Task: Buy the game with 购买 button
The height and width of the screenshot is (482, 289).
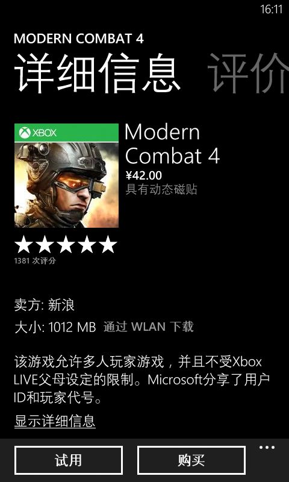Action: tap(191, 460)
